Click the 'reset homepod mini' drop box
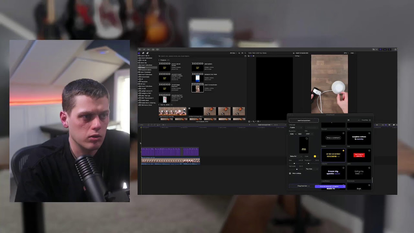 coord(304,120)
